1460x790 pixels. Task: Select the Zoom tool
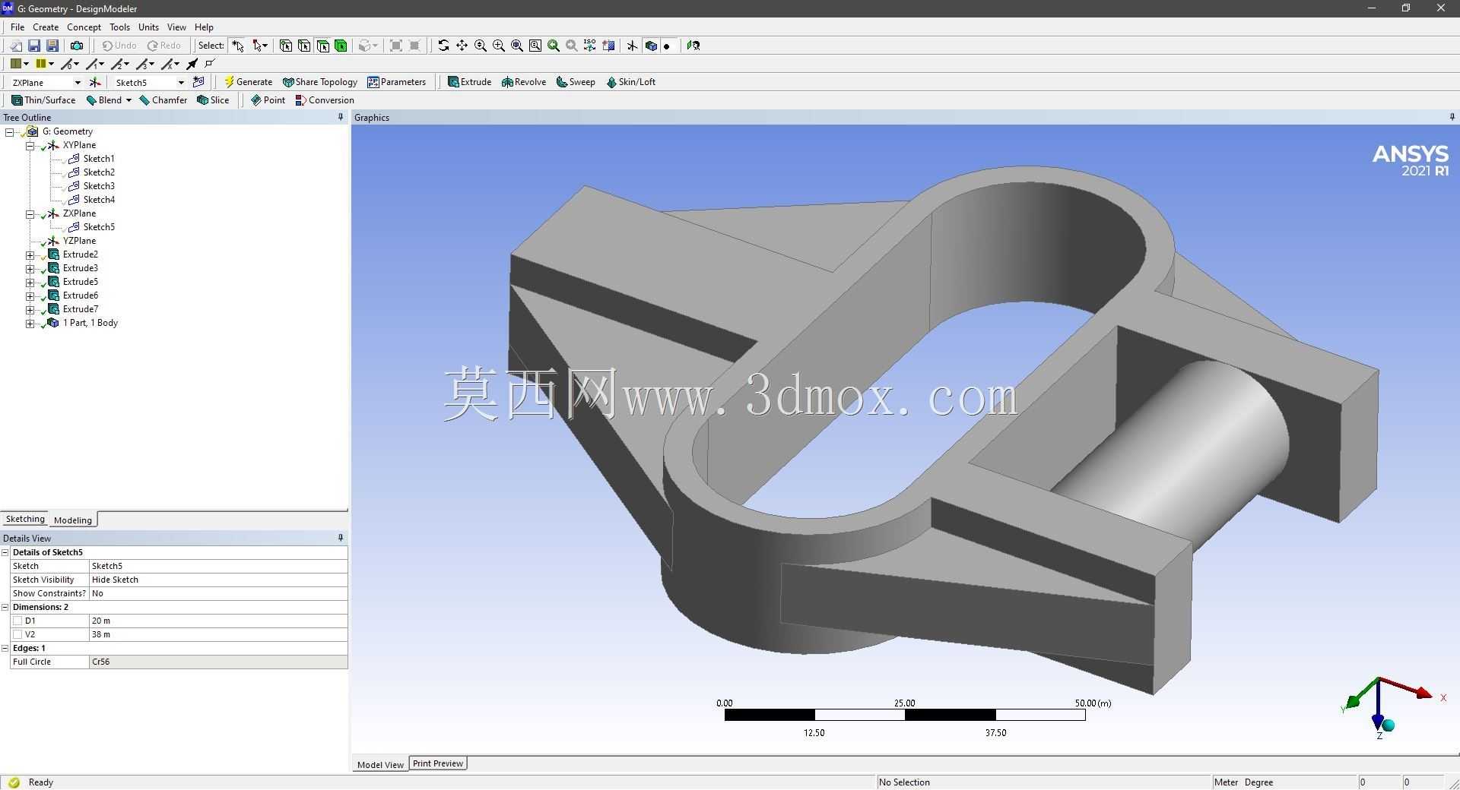pos(481,46)
